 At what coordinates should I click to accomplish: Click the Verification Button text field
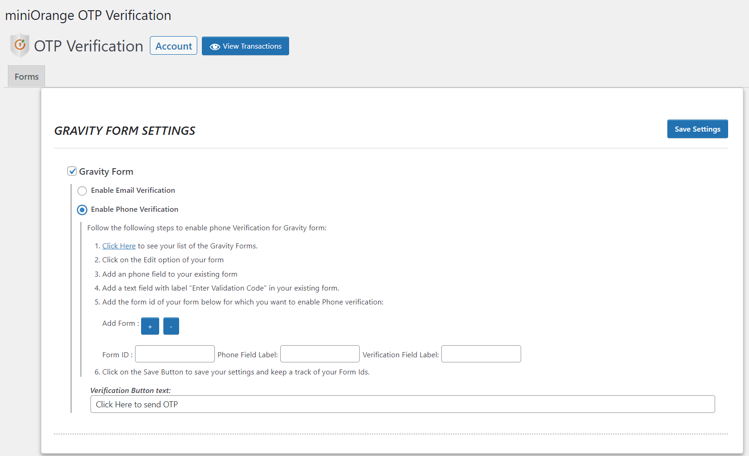[x=403, y=404]
